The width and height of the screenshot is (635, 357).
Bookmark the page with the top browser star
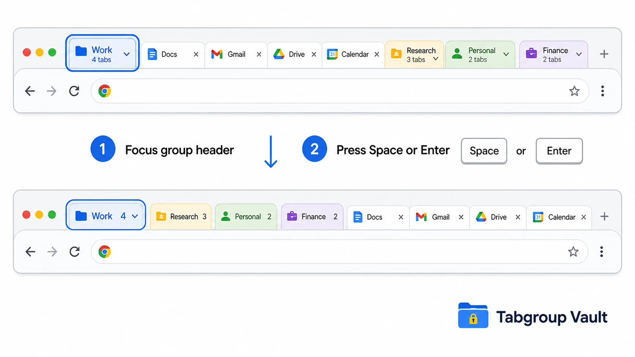coord(574,91)
